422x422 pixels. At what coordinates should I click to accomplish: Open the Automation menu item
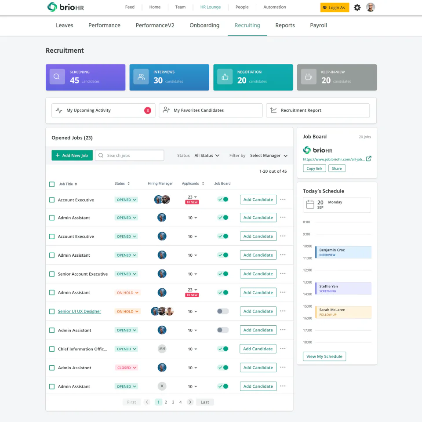point(274,7)
